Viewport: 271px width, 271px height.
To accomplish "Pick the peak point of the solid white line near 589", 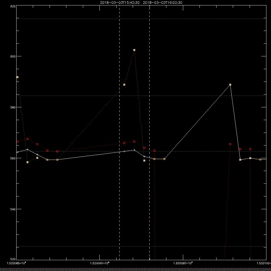I will 230,85.
